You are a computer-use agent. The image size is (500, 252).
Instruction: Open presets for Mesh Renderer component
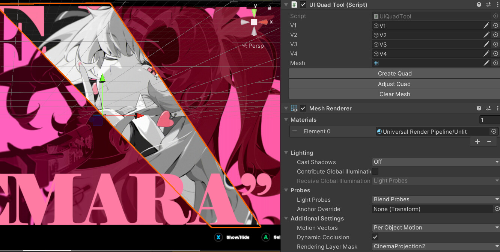click(488, 108)
